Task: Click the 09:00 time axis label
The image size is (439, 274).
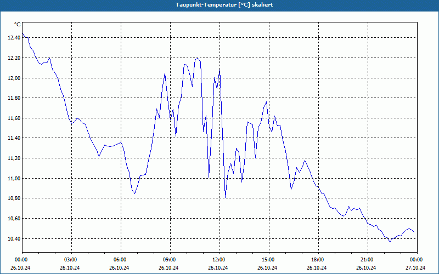Action: [x=170, y=260]
